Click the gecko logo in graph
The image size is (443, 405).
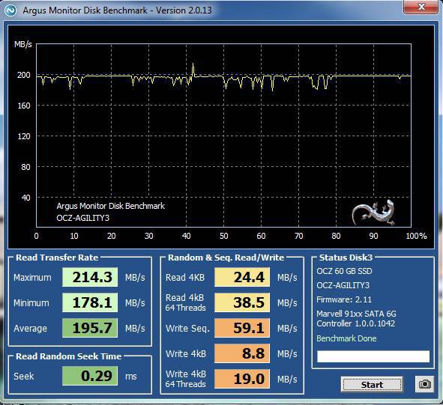373,213
